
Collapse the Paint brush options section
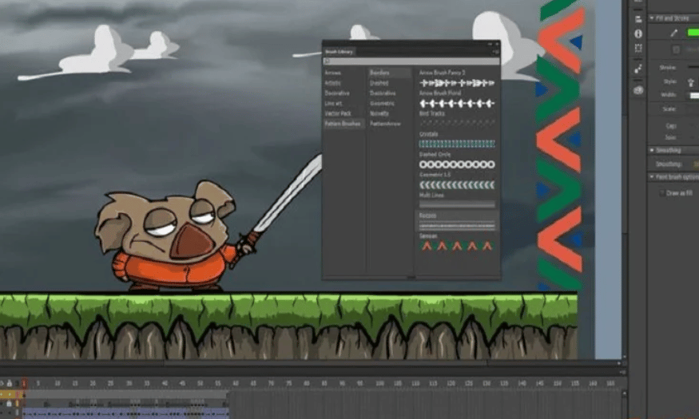click(652, 176)
